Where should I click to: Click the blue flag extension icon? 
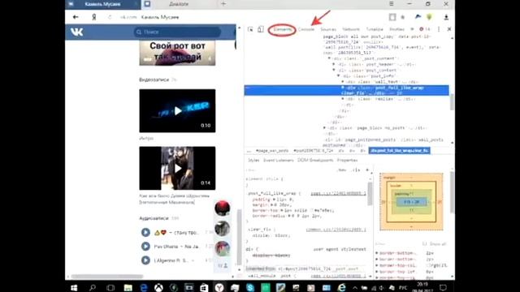pos(418,17)
